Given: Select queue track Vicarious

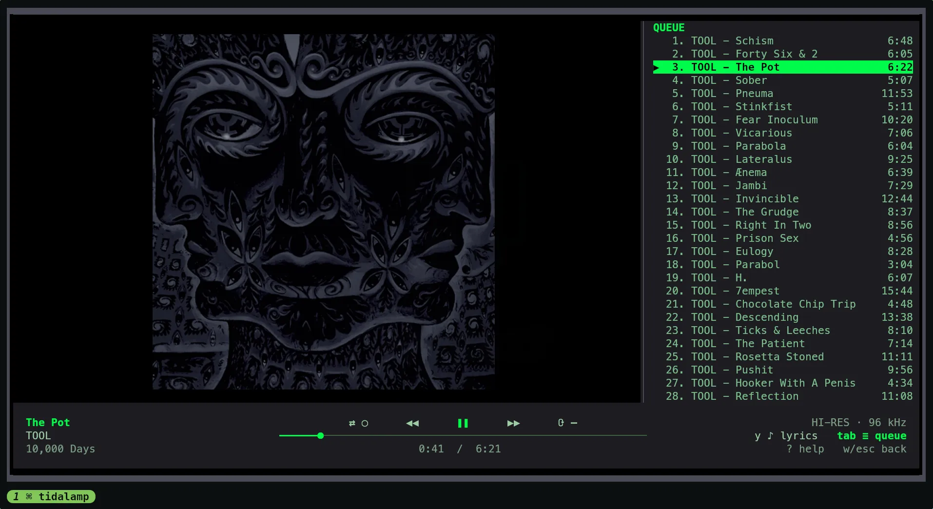Looking at the screenshot, I should pyautogui.click(x=783, y=133).
